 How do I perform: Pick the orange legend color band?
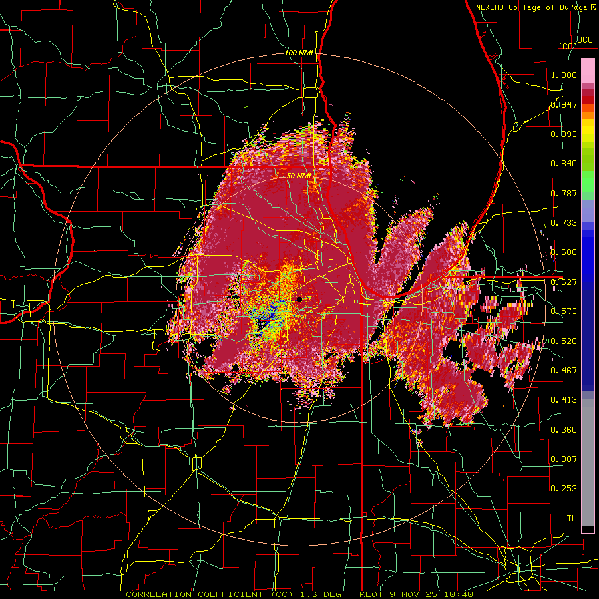point(588,115)
